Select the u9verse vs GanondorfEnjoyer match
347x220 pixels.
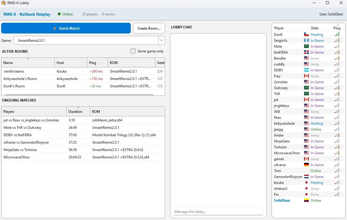pos(83,142)
